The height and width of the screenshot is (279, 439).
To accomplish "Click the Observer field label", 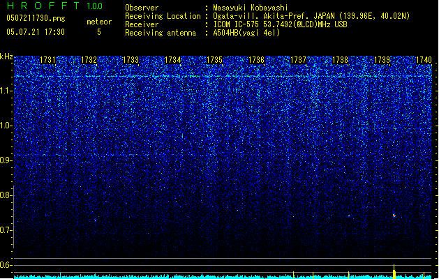I will [x=142, y=8].
